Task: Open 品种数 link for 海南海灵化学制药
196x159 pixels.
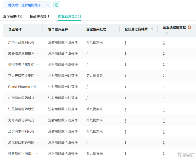Action: [125, 120]
